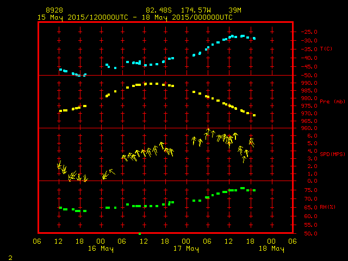This screenshot has height=261, width=348.
Task: Click the 17 May date label
Action: click(186, 248)
